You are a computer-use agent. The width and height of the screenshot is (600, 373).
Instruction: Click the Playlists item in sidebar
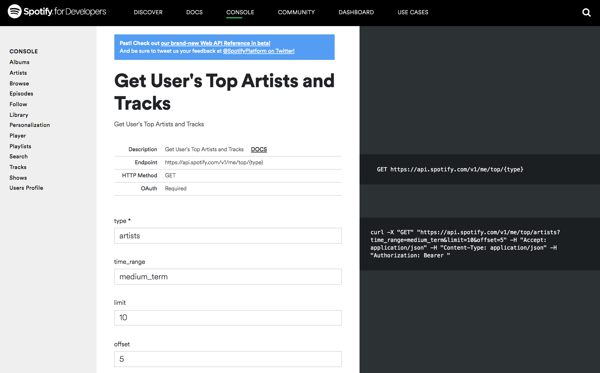tap(20, 146)
